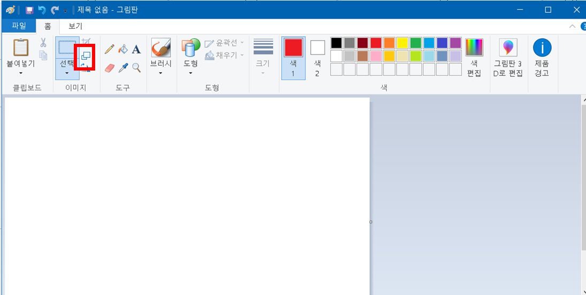Pick the turquoise blue palette swatch

pos(429,43)
